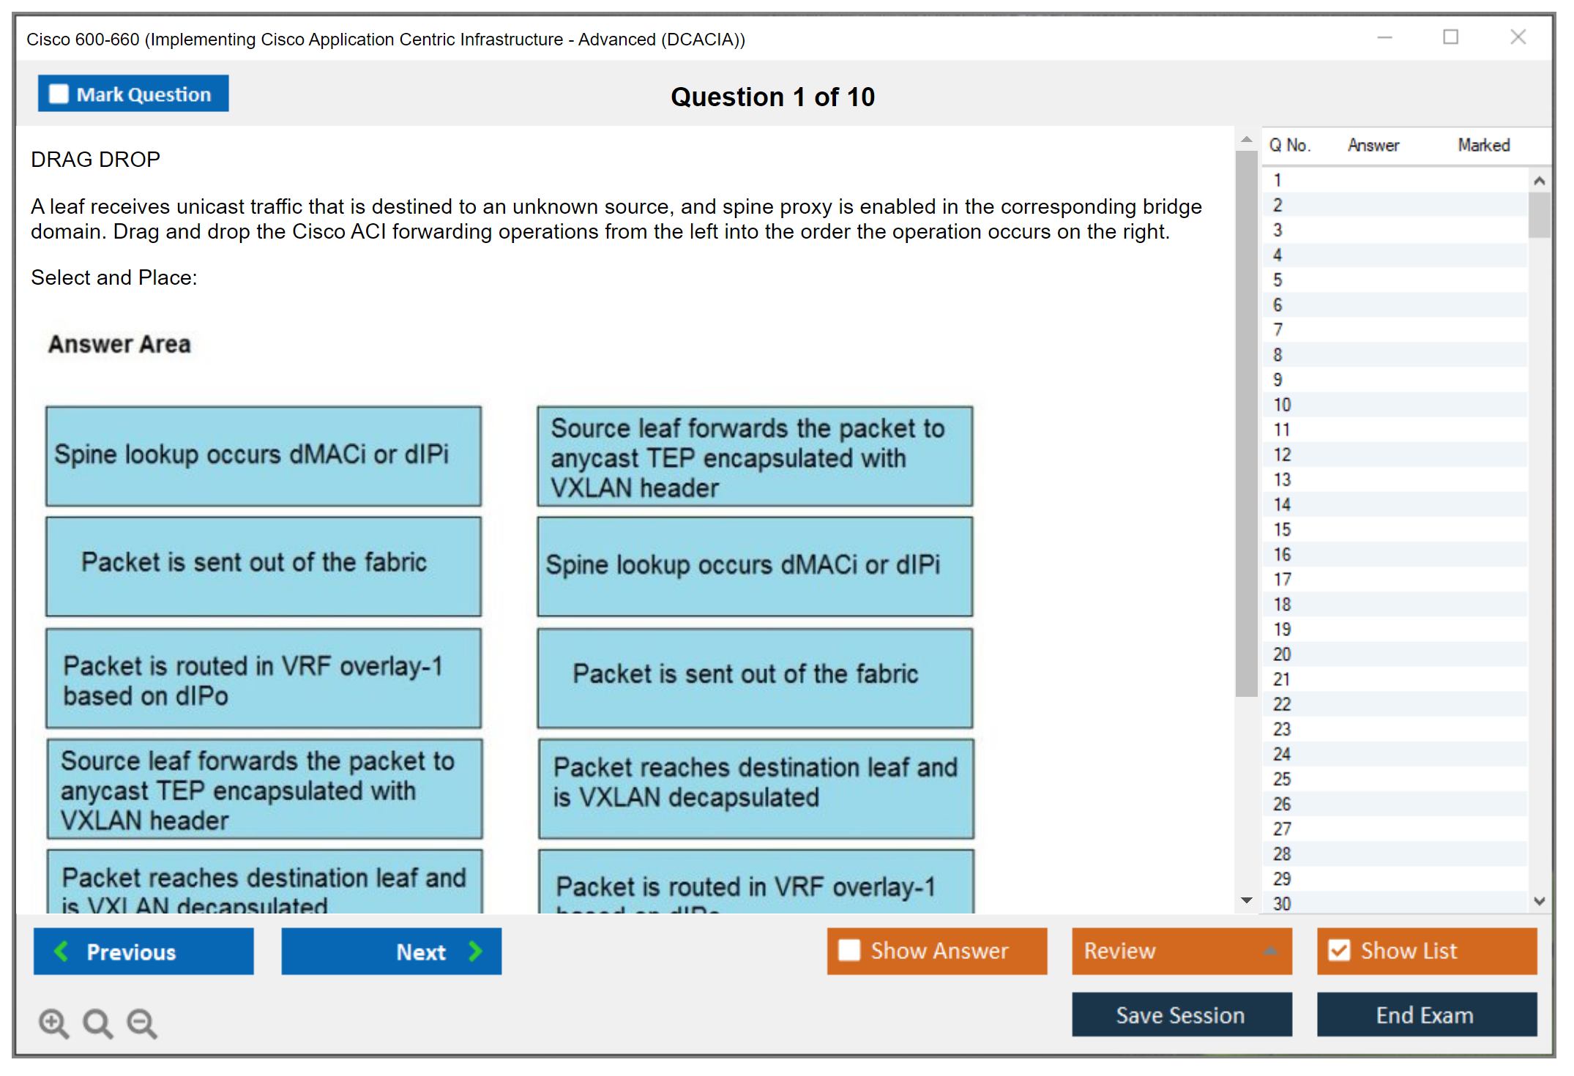Viewport: 1574px width, 1076px height.
Task: Click the Save Session button
Action: (x=1181, y=1015)
